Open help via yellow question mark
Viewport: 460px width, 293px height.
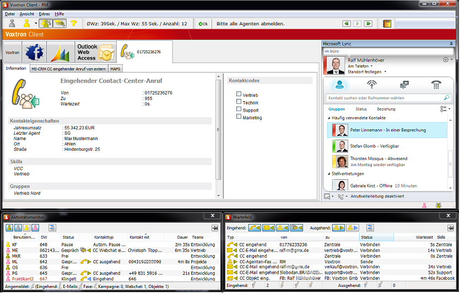pos(74,24)
